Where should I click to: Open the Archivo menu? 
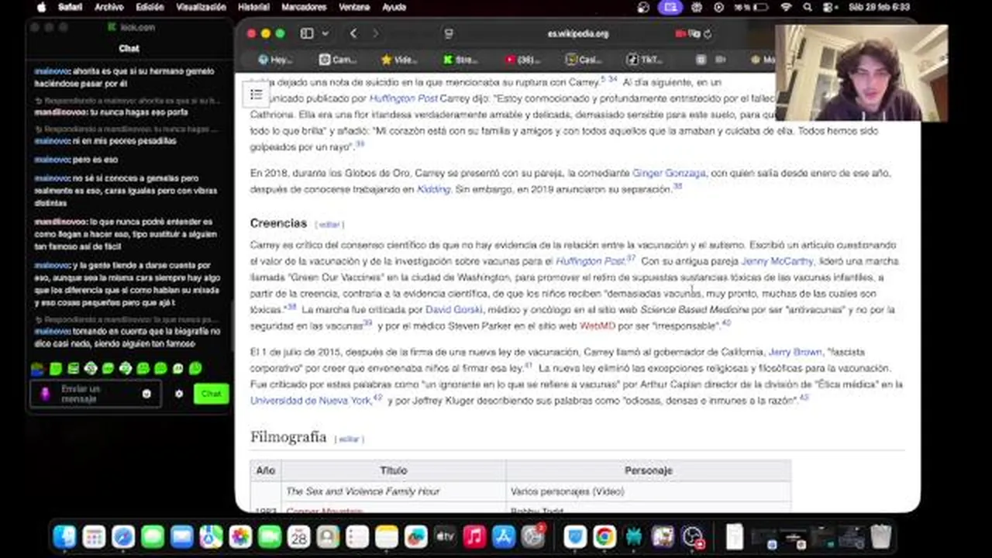(x=109, y=7)
